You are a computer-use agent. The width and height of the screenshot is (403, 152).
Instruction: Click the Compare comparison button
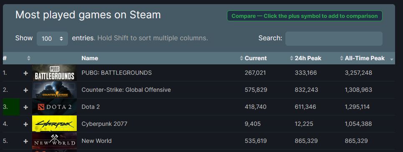tap(305, 16)
